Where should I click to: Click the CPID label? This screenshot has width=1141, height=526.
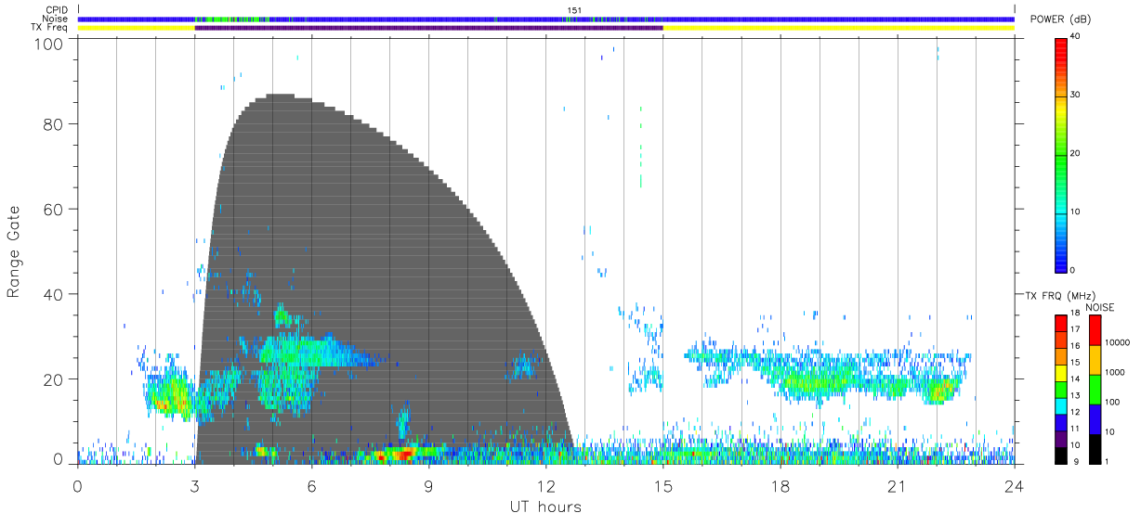coord(57,10)
